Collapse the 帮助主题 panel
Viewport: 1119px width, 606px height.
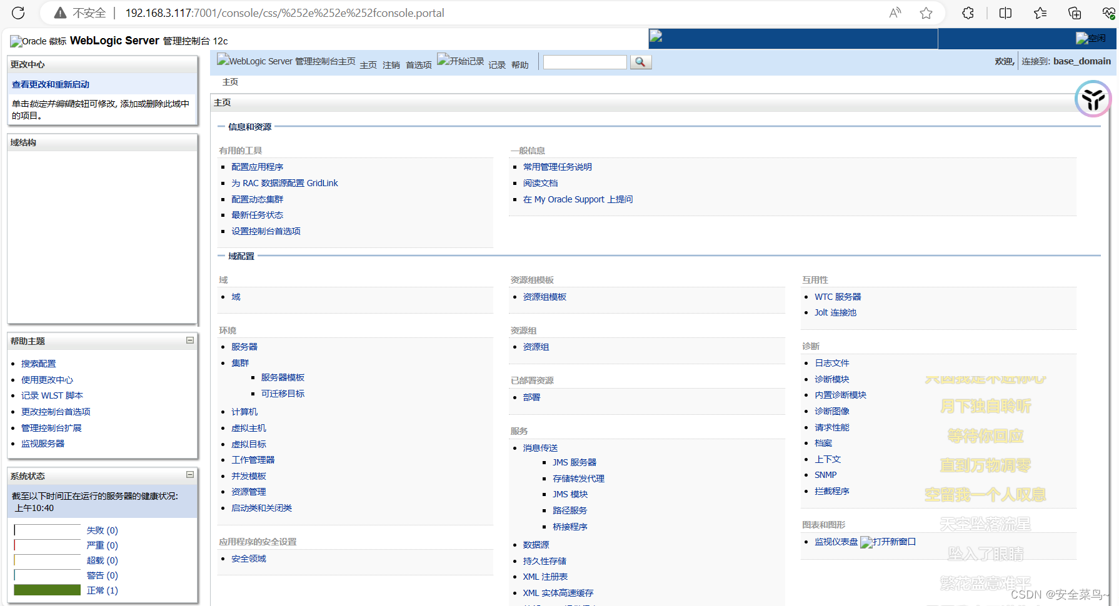point(190,340)
